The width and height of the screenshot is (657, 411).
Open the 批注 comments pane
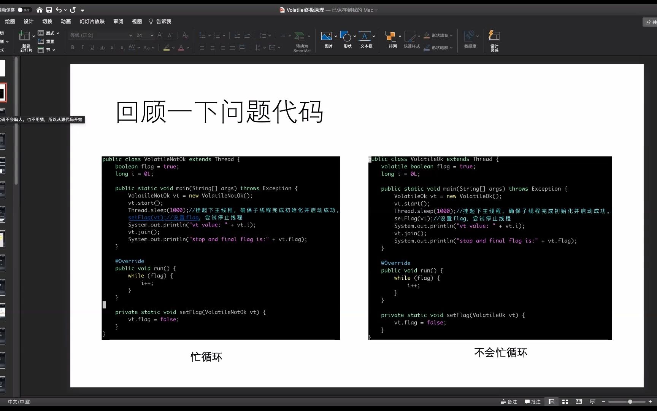[x=532, y=401]
